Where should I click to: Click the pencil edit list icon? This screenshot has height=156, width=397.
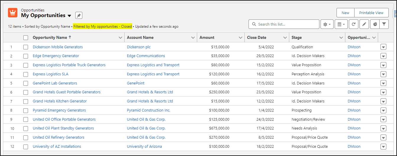click(x=364, y=24)
